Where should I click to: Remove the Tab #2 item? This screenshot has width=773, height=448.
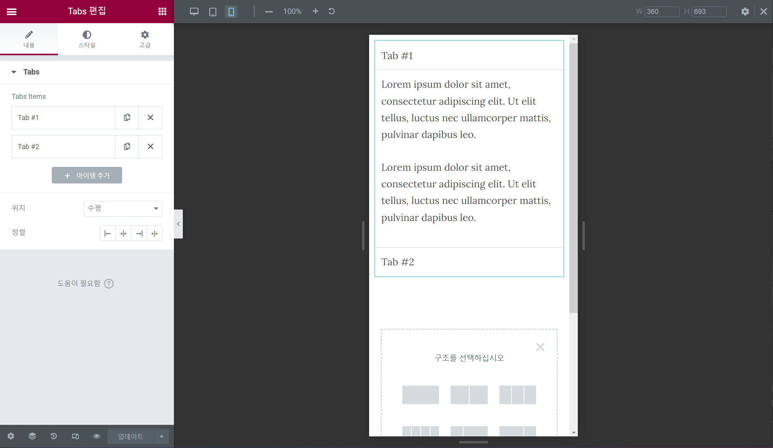coord(150,146)
